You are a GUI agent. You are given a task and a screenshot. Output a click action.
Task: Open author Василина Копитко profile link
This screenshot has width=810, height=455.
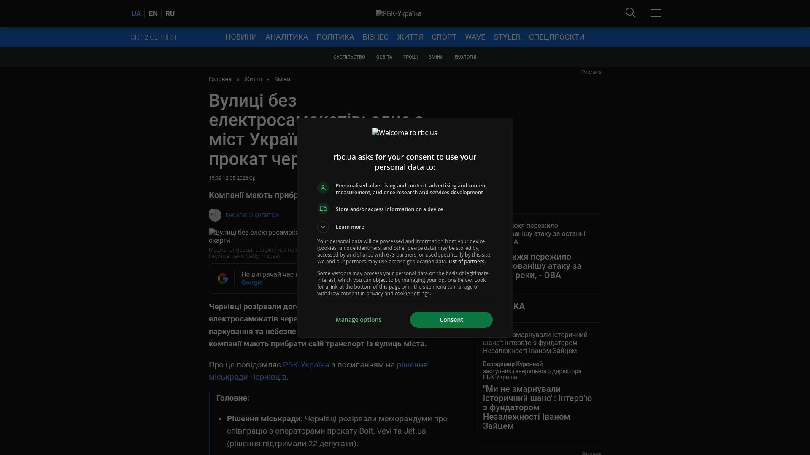252,215
